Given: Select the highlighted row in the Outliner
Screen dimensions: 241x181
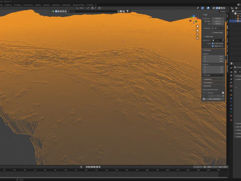Looking at the screenshot, I should pyautogui.click(x=235, y=21).
